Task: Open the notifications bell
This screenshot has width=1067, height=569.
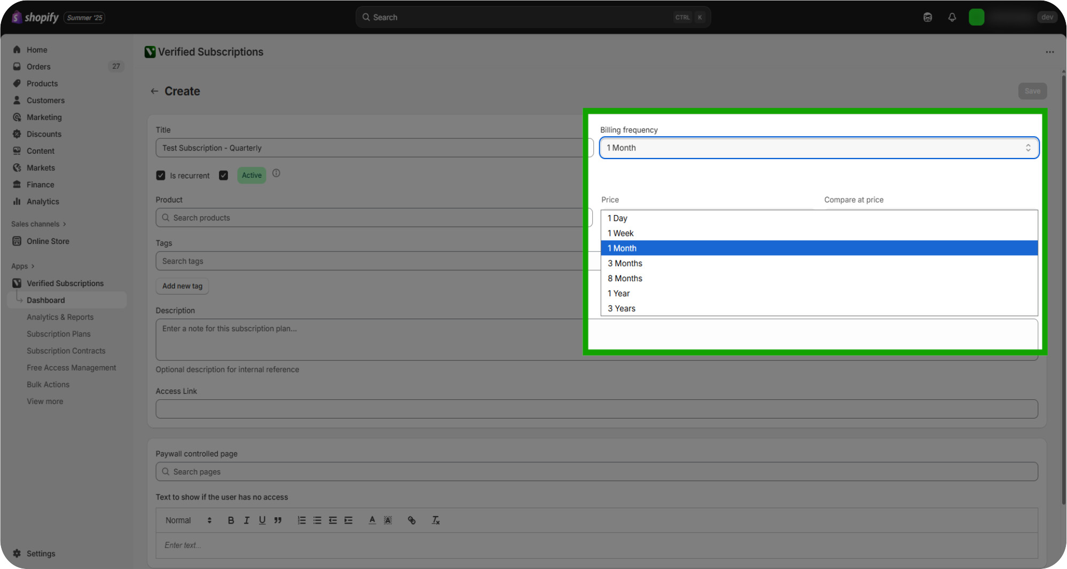Action: 952,17
